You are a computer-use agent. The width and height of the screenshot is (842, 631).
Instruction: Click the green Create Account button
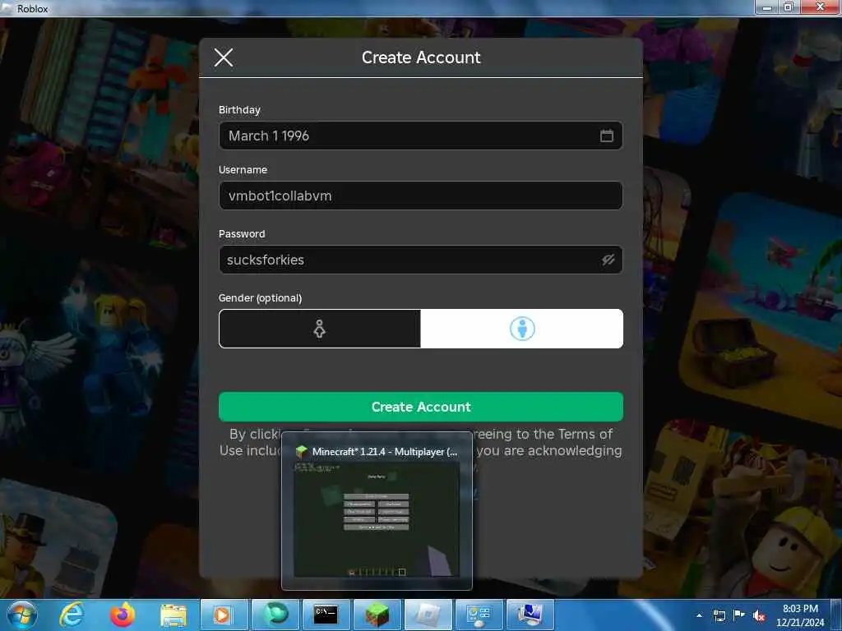pos(420,407)
